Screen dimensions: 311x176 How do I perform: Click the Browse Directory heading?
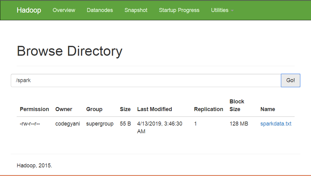[x=69, y=51]
